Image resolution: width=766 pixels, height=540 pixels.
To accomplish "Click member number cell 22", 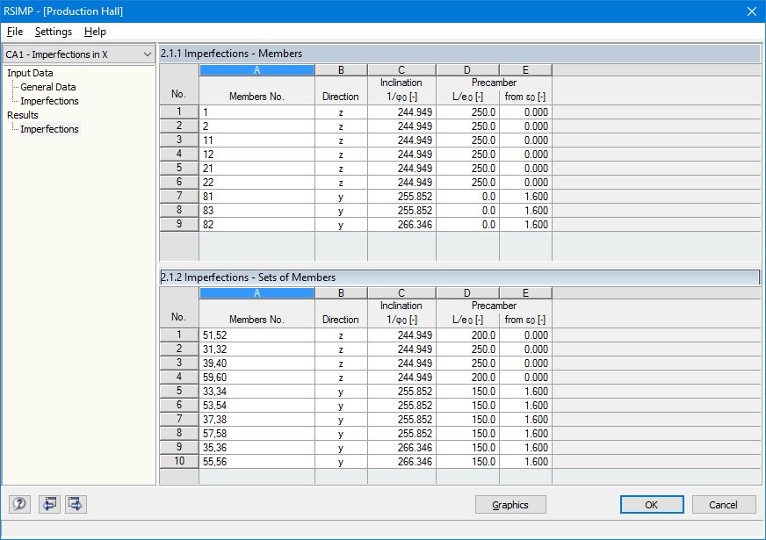I will click(257, 182).
